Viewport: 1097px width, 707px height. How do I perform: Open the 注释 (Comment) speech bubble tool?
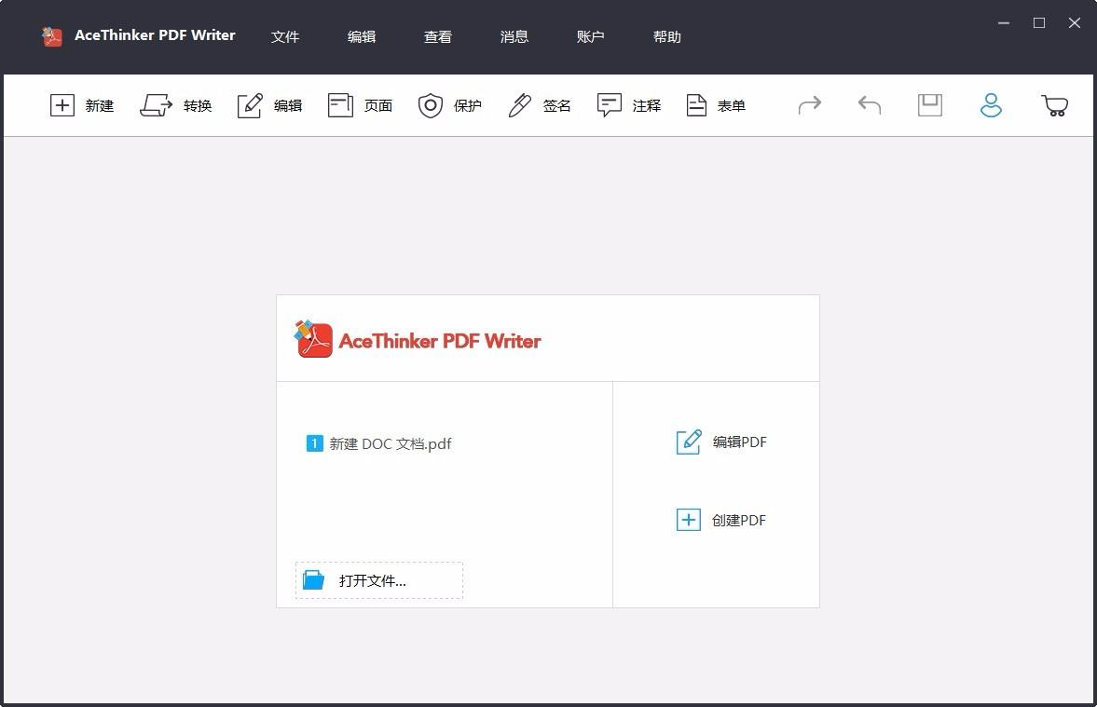pos(629,105)
